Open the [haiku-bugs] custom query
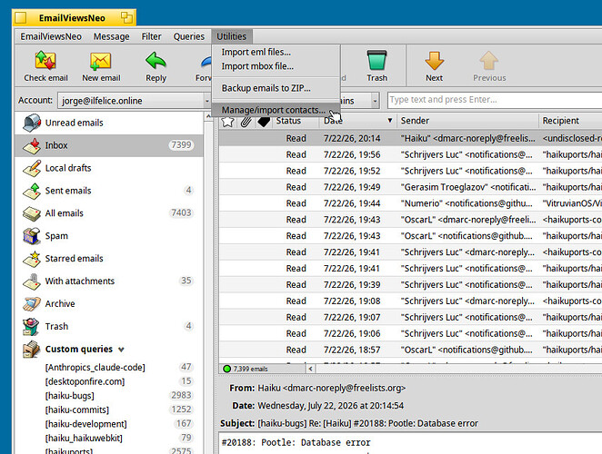 pyautogui.click(x=69, y=396)
